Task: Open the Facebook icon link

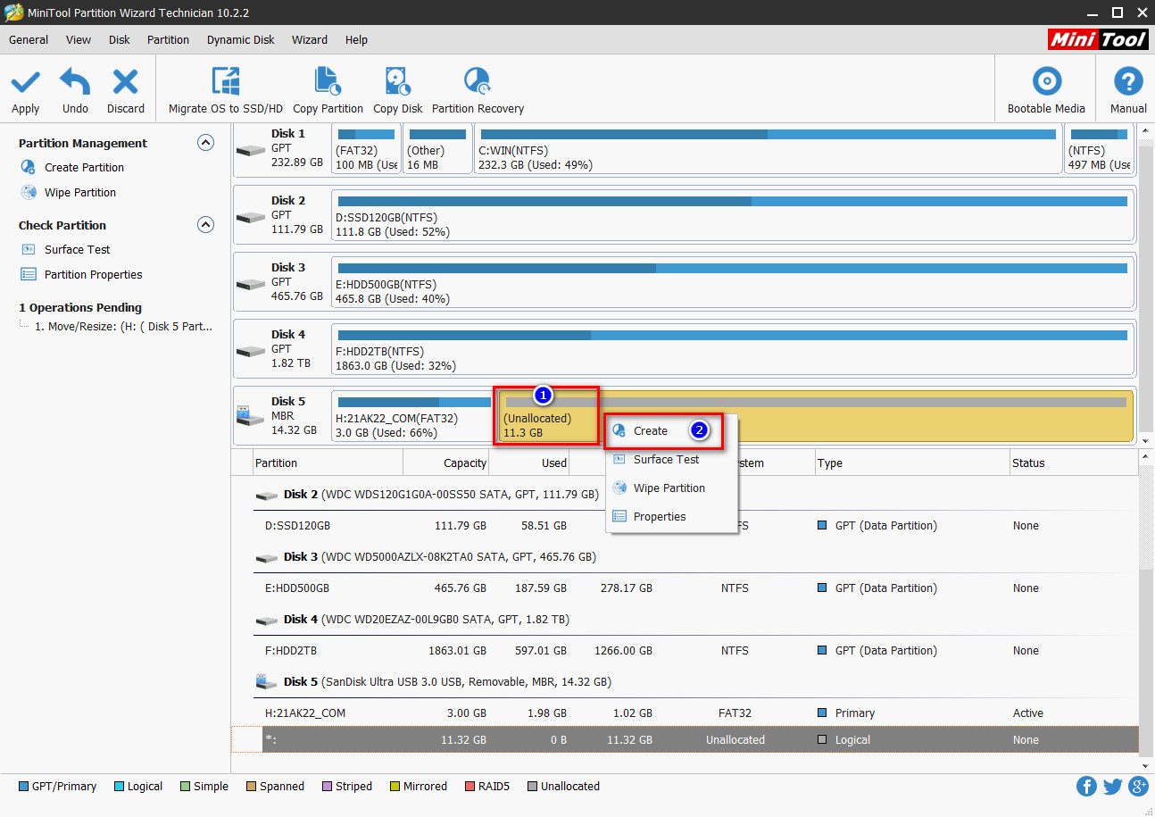Action: click(x=1086, y=787)
